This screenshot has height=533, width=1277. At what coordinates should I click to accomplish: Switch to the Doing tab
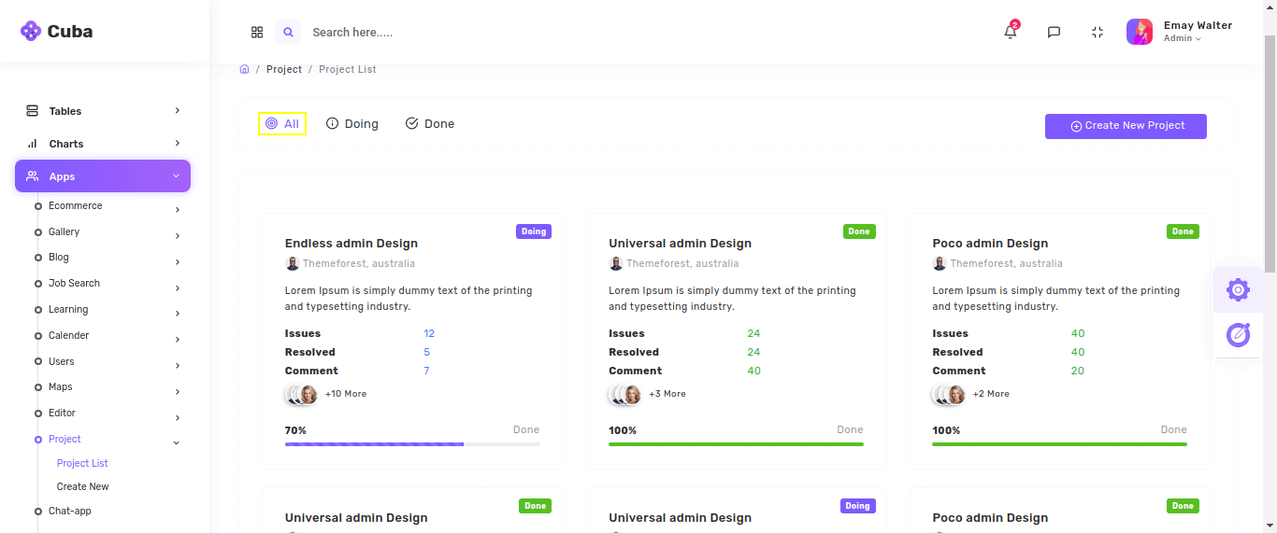pos(352,124)
